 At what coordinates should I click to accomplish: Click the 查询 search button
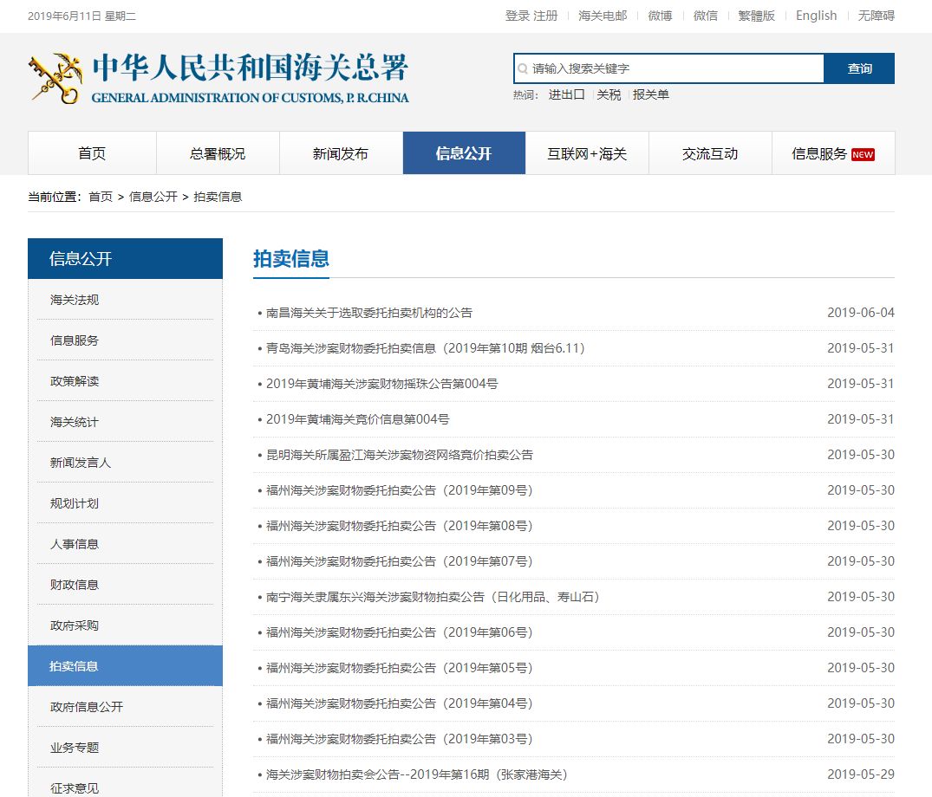[859, 68]
